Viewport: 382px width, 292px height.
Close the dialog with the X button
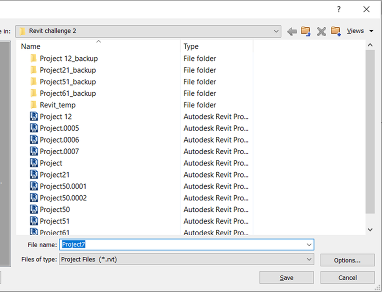[x=366, y=9]
